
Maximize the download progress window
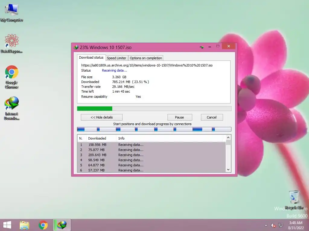click(x=218, y=46)
